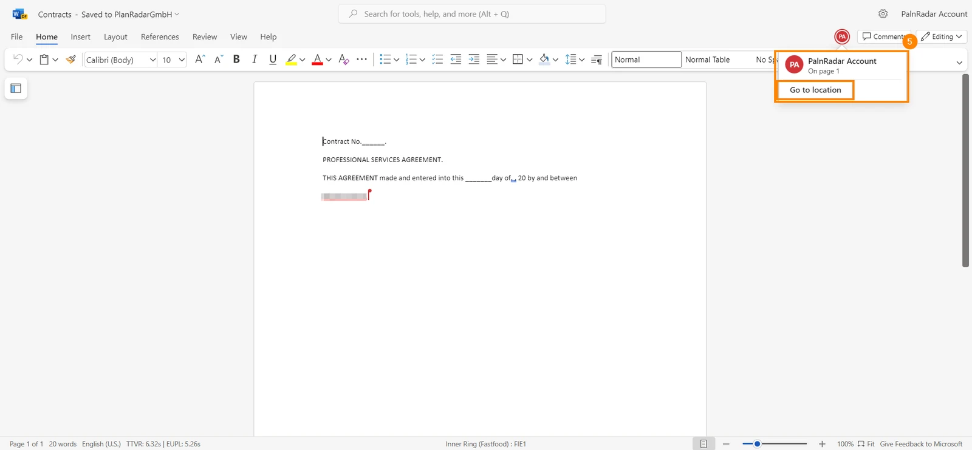Insert checklist icon
Image resolution: width=972 pixels, height=450 pixels.
(437, 60)
